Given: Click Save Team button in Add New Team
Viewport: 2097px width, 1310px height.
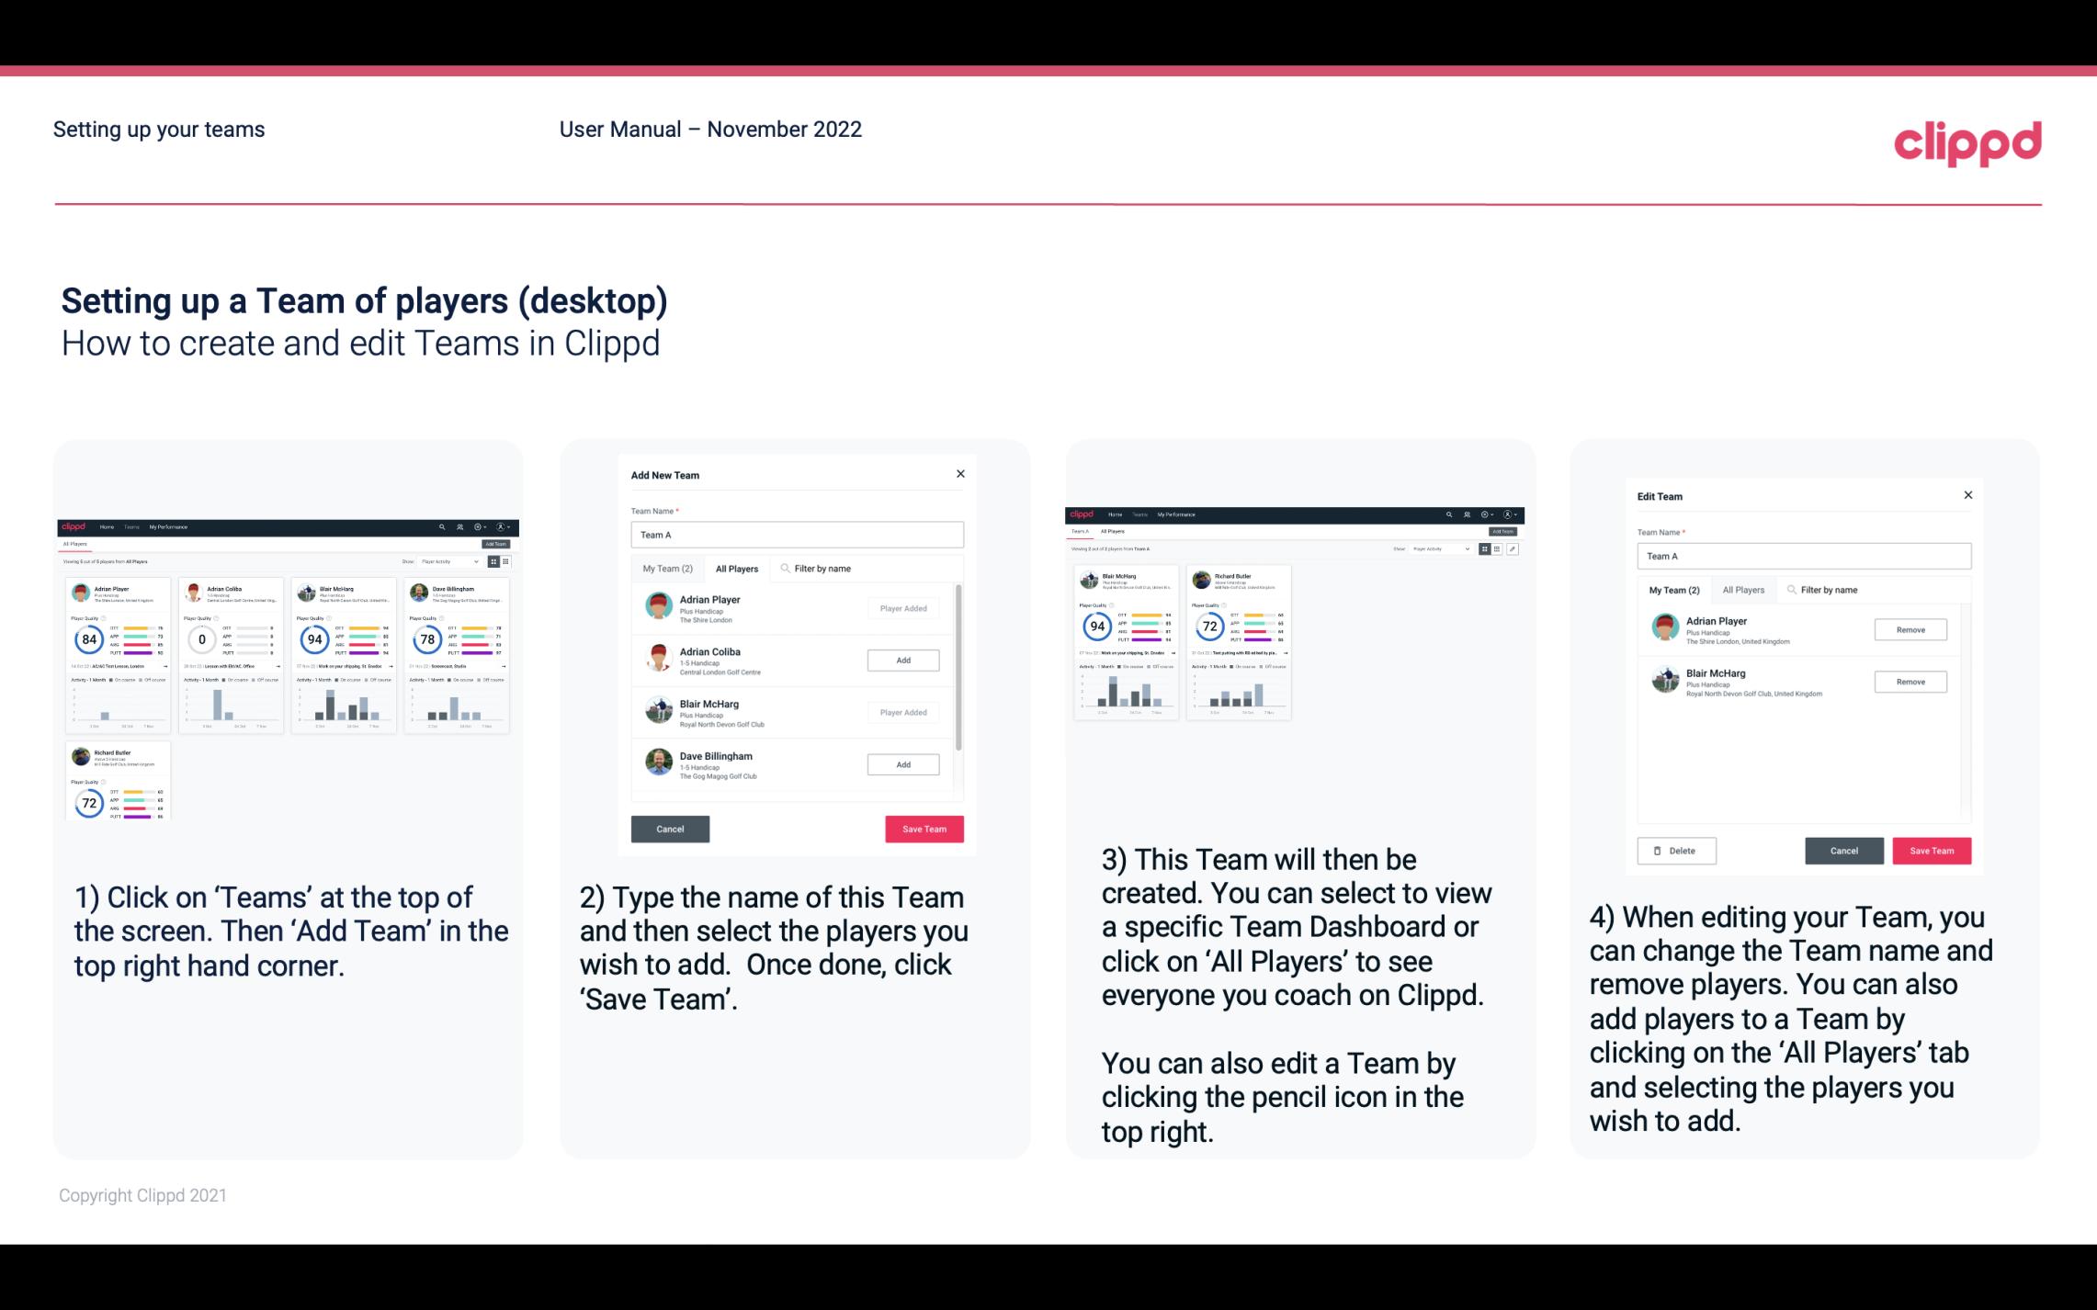Looking at the screenshot, I should click(923, 827).
